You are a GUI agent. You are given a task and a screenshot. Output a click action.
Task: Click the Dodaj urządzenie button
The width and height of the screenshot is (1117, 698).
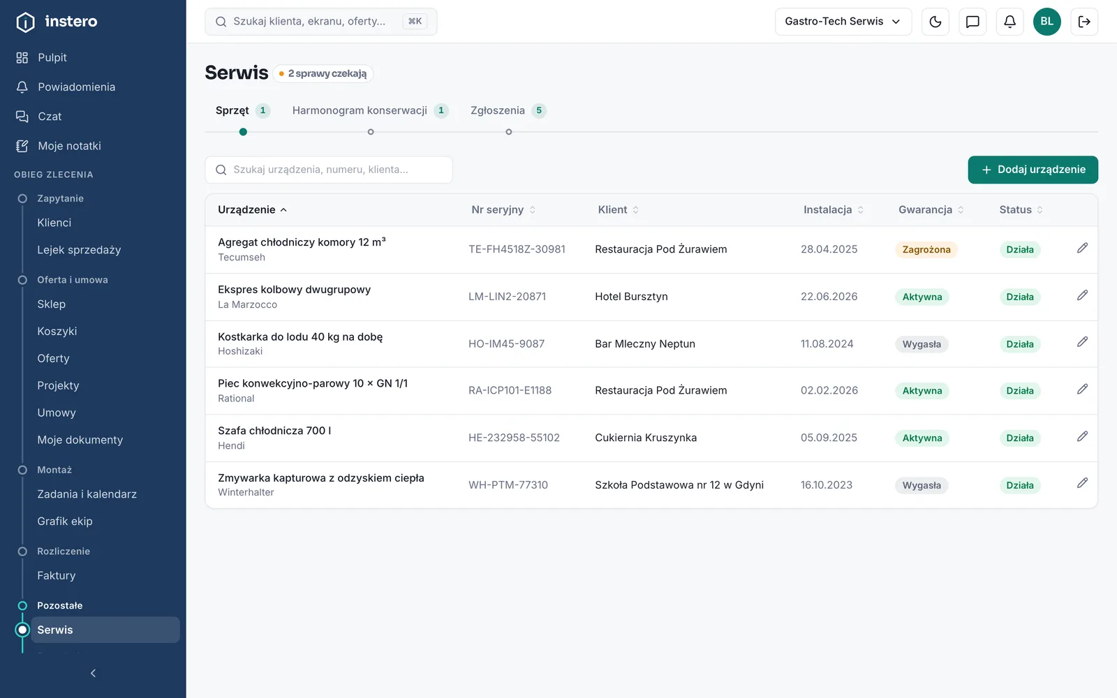1033,170
